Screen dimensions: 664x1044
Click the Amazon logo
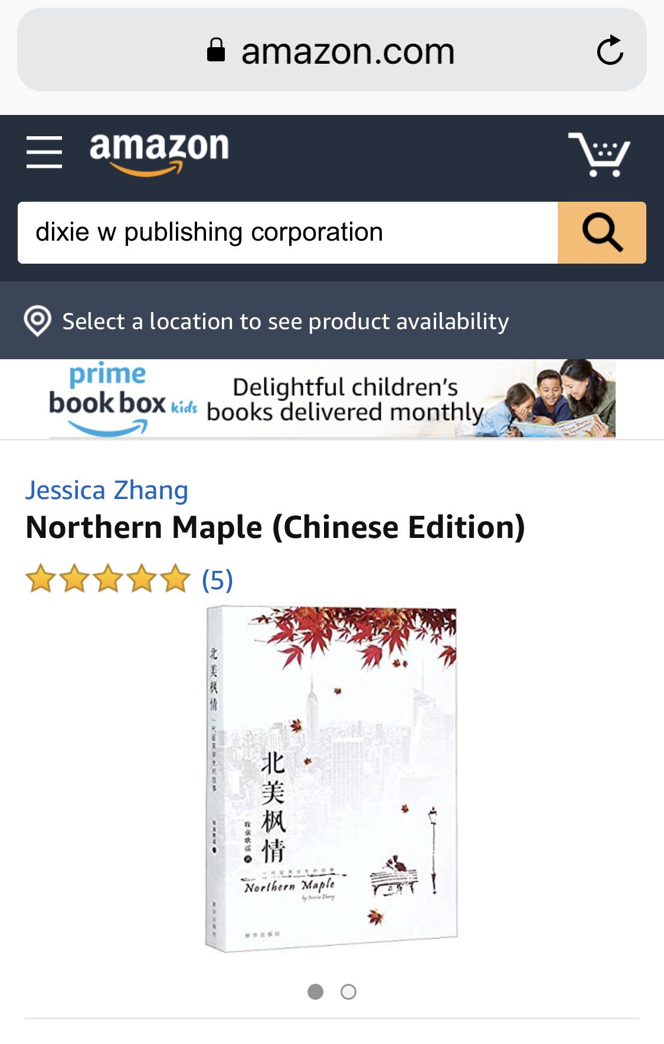pos(159,153)
